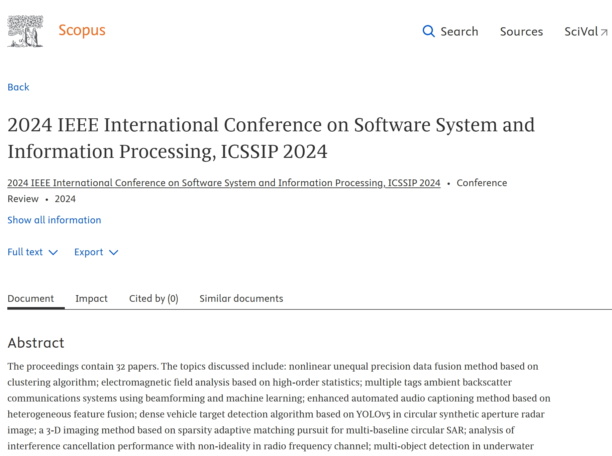Click the SciVal external link arrow icon
612x456 pixels.
pyautogui.click(x=604, y=32)
